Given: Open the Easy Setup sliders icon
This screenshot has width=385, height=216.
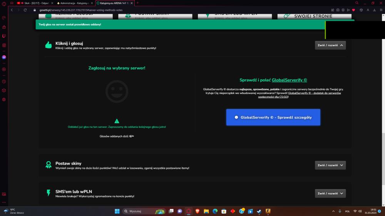Looking at the screenshot, I should click(381, 10).
